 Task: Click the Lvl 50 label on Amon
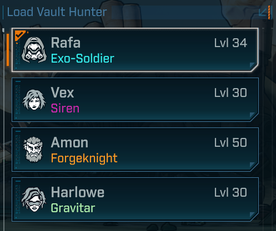(230, 142)
